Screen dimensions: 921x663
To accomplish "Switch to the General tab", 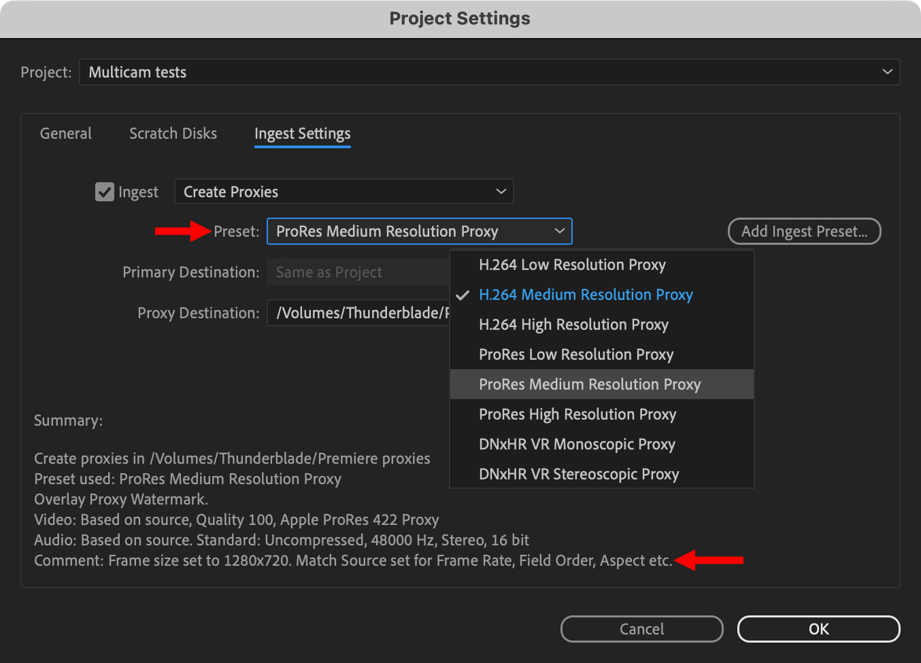I will click(66, 133).
